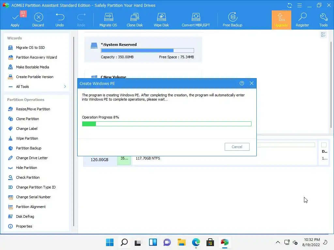Open the Tools menu
The width and height of the screenshot is (334, 250).
323,20
